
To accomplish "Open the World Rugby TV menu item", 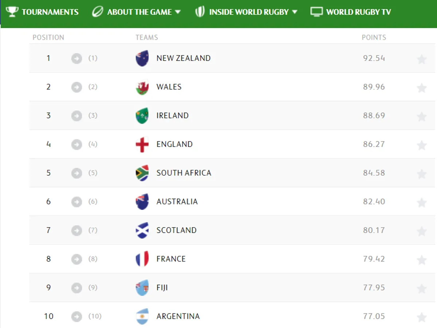I will click(x=358, y=12).
